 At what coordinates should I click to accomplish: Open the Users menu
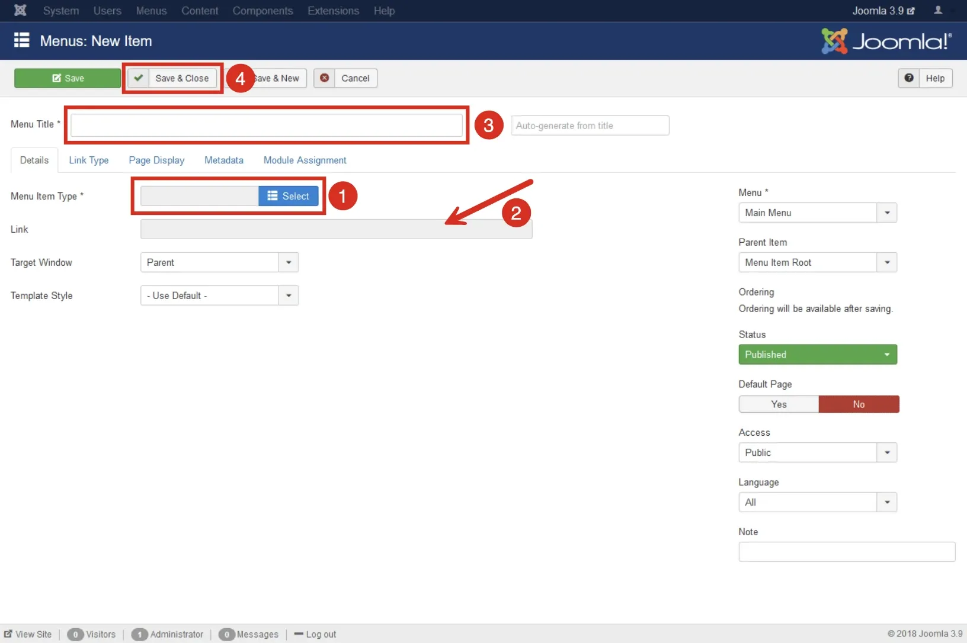[x=107, y=11]
